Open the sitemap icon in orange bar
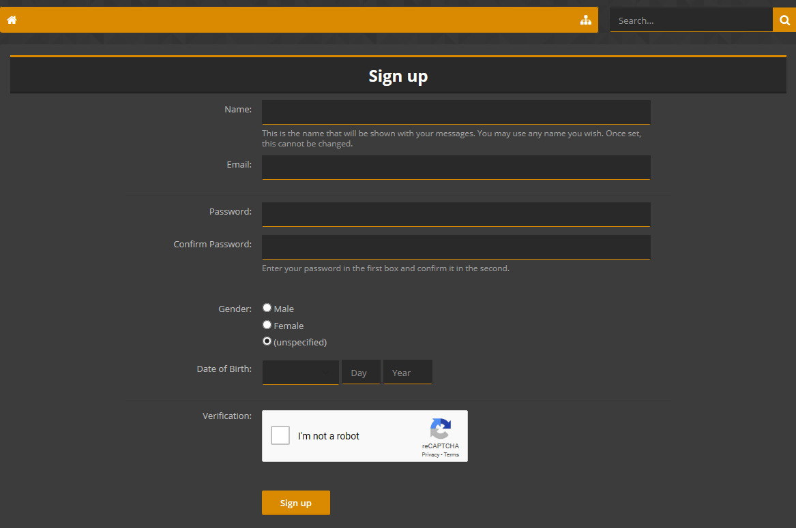 pos(585,20)
